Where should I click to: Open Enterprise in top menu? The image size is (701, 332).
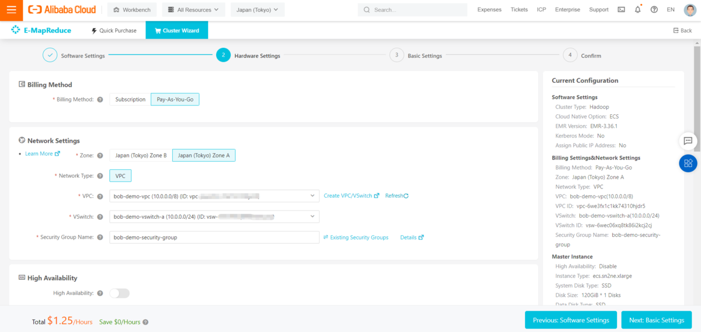[x=568, y=10]
